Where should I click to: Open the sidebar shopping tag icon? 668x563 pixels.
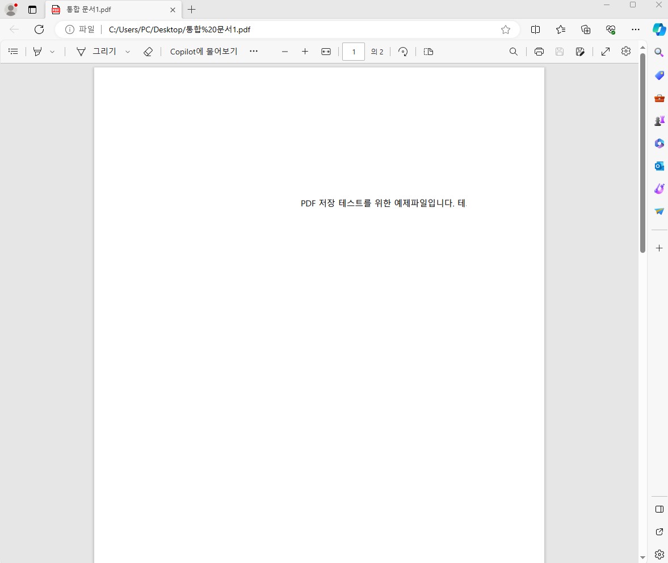pos(659,75)
